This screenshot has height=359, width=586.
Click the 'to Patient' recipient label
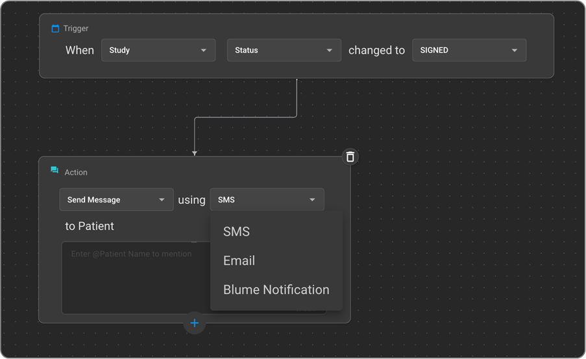pos(90,227)
